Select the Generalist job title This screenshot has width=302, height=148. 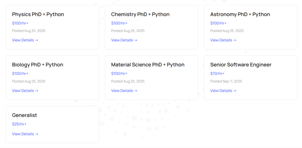(x=24, y=115)
